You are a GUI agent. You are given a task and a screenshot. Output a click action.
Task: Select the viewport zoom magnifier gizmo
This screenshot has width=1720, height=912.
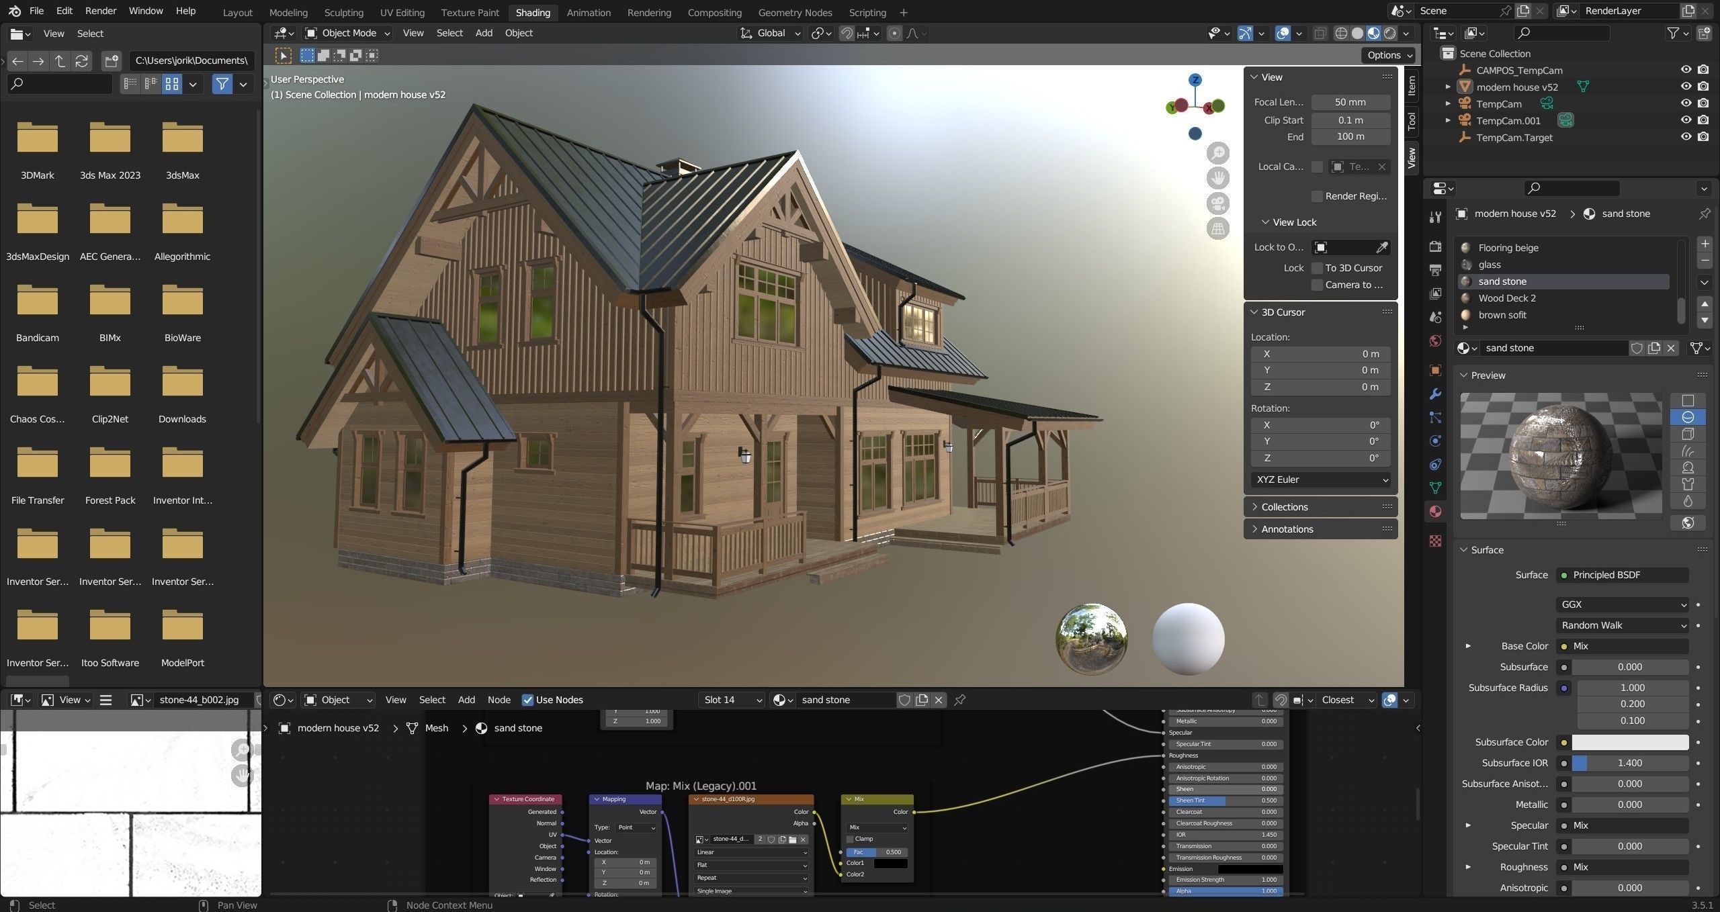(1217, 153)
